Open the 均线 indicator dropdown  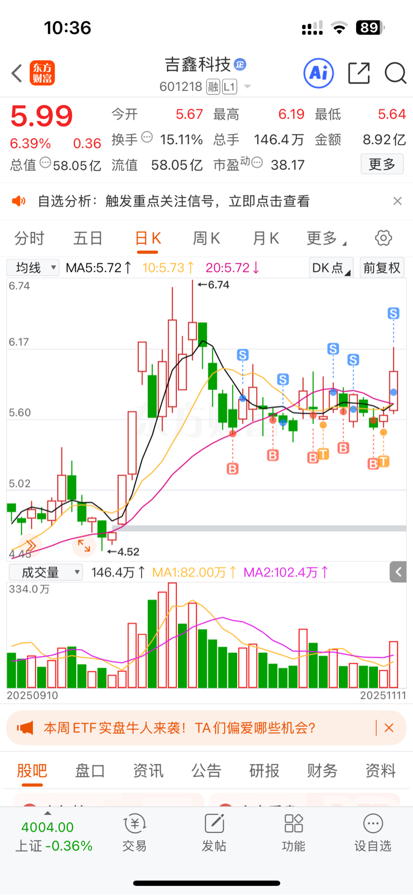point(33,267)
